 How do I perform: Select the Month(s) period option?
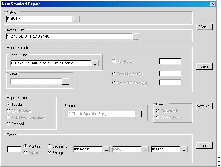coord(25,146)
